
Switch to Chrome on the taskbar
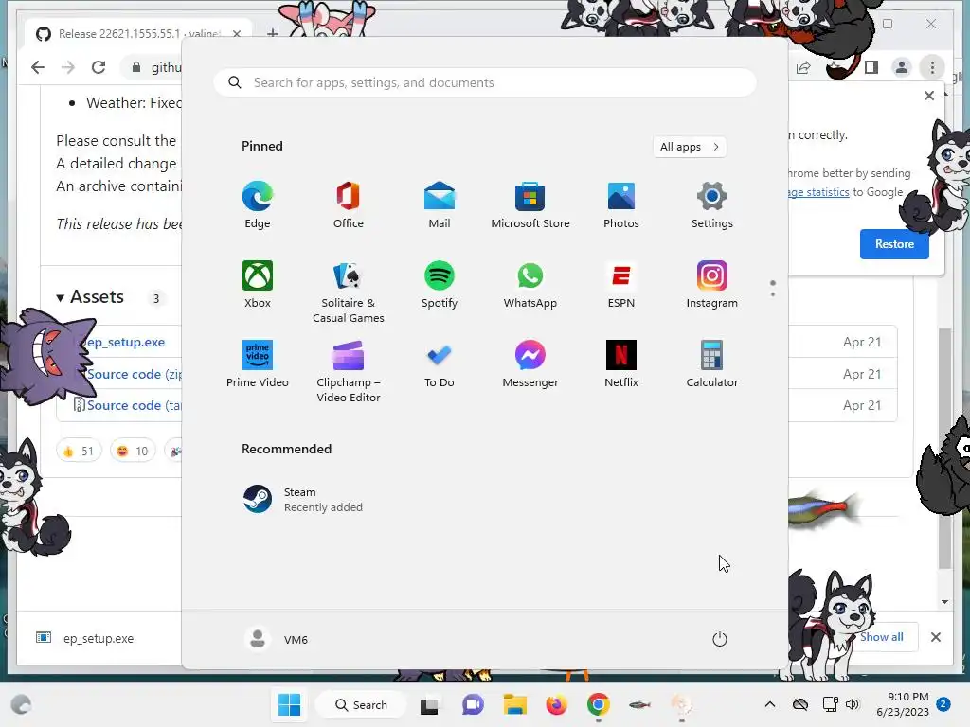[x=599, y=704]
